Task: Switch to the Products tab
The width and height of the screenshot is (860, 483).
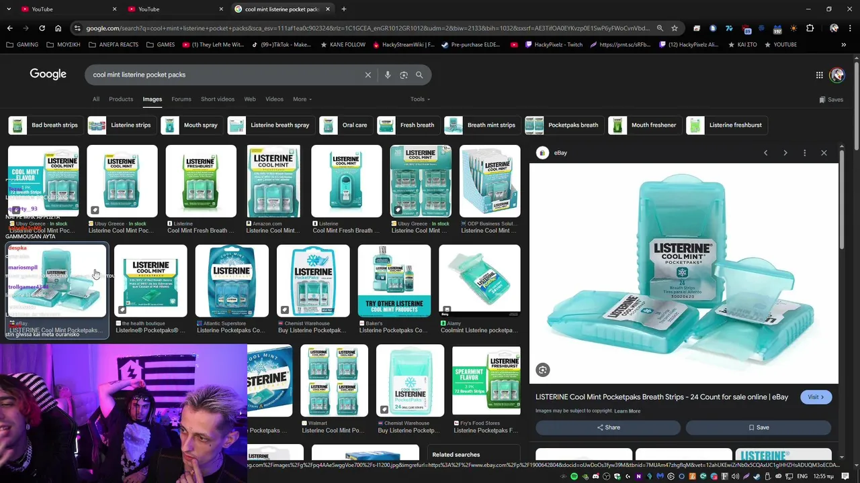Action: pyautogui.click(x=121, y=99)
